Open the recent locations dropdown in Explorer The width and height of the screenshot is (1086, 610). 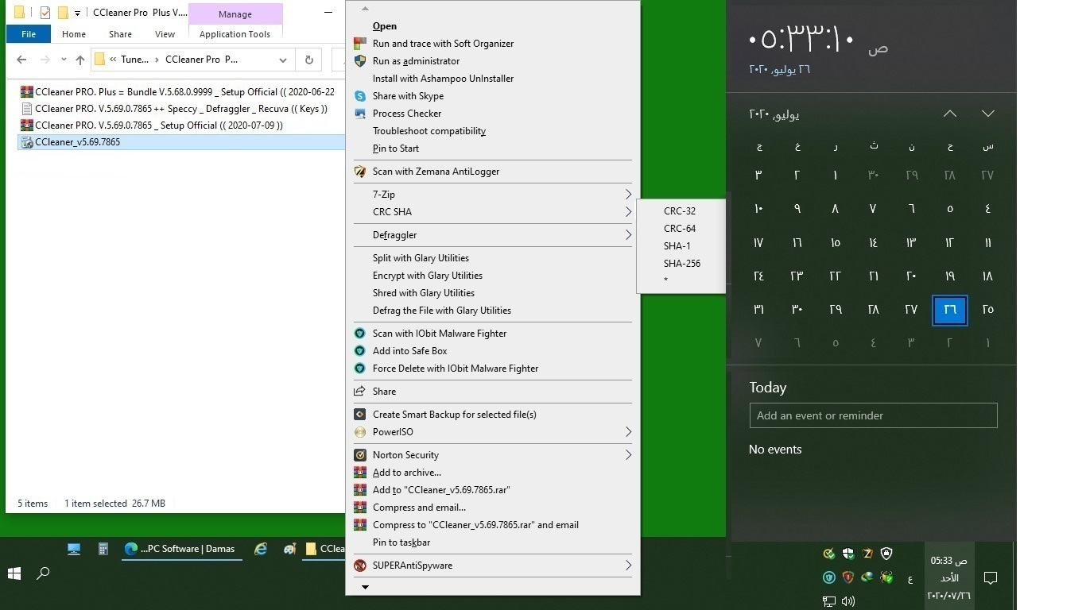coord(63,60)
